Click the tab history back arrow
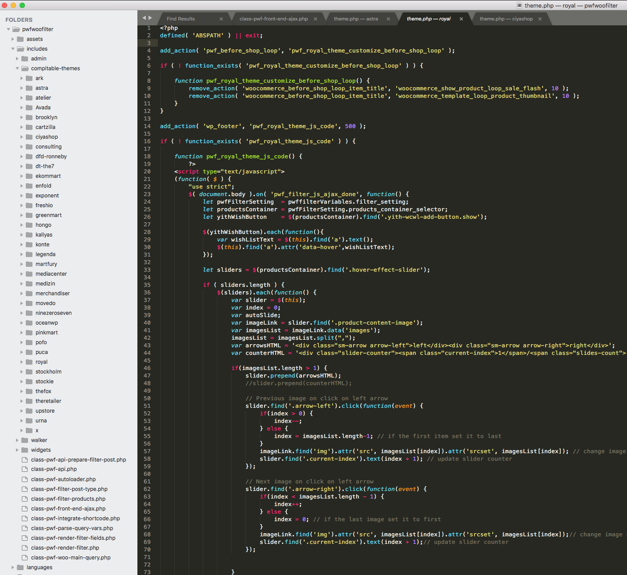The image size is (627, 575). pyautogui.click(x=144, y=18)
